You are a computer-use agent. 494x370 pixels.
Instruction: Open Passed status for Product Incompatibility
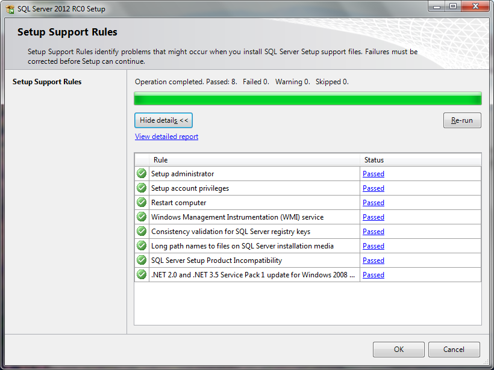(x=374, y=261)
